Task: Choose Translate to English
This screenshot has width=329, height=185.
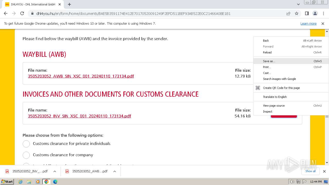Action: [x=291, y=97]
